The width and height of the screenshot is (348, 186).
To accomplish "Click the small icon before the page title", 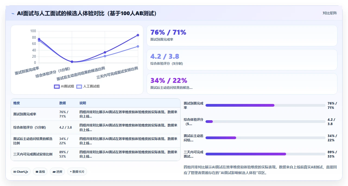I will point(13,14).
